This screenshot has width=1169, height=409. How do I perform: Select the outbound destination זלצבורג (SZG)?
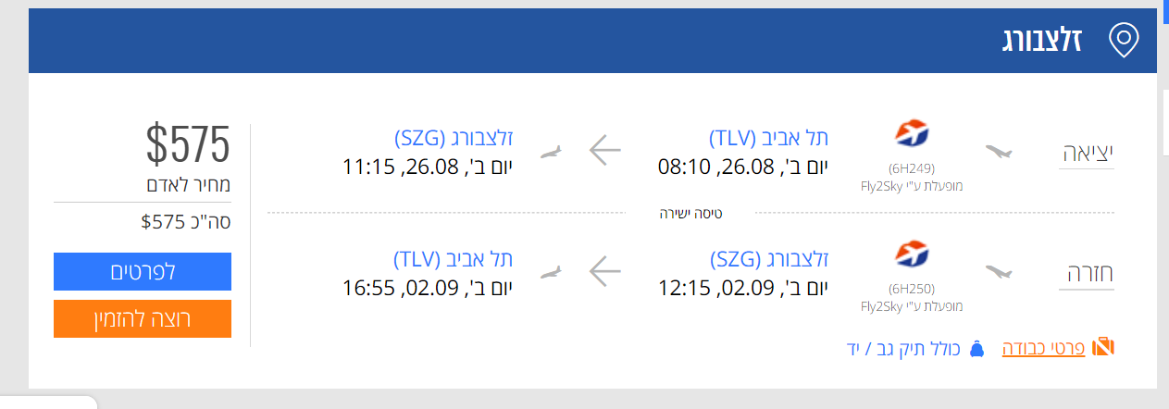(x=454, y=139)
